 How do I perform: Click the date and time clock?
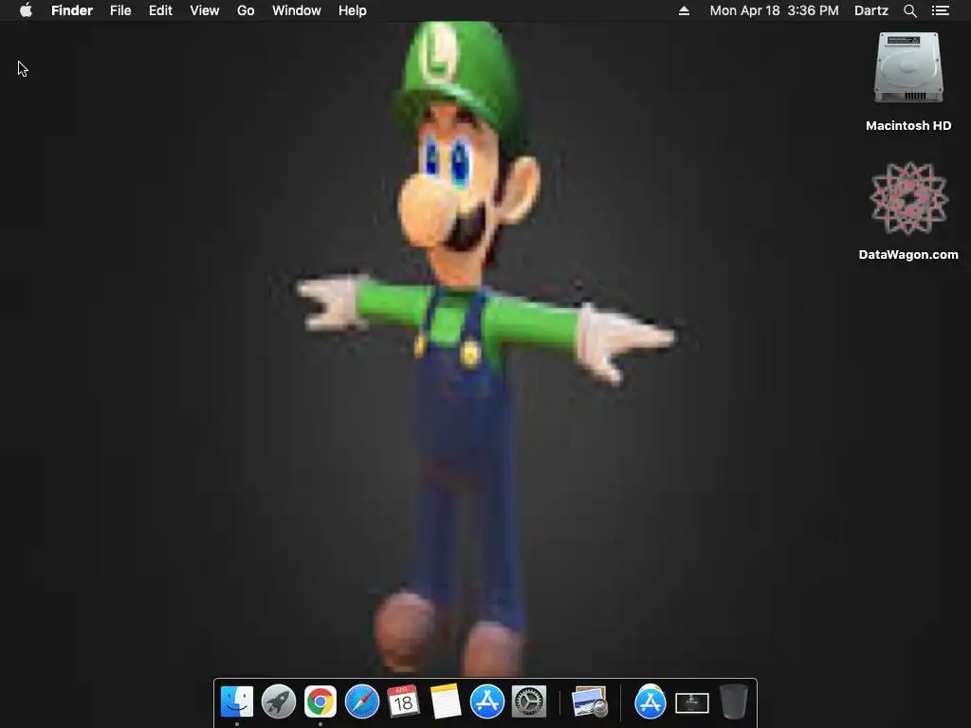(x=774, y=10)
